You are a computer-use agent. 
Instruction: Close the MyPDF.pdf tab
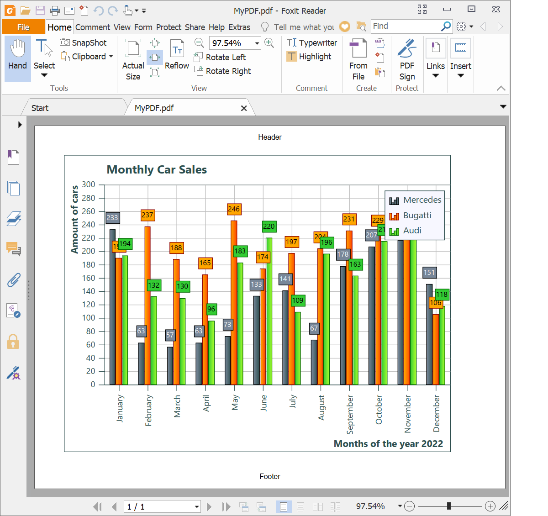(244, 108)
